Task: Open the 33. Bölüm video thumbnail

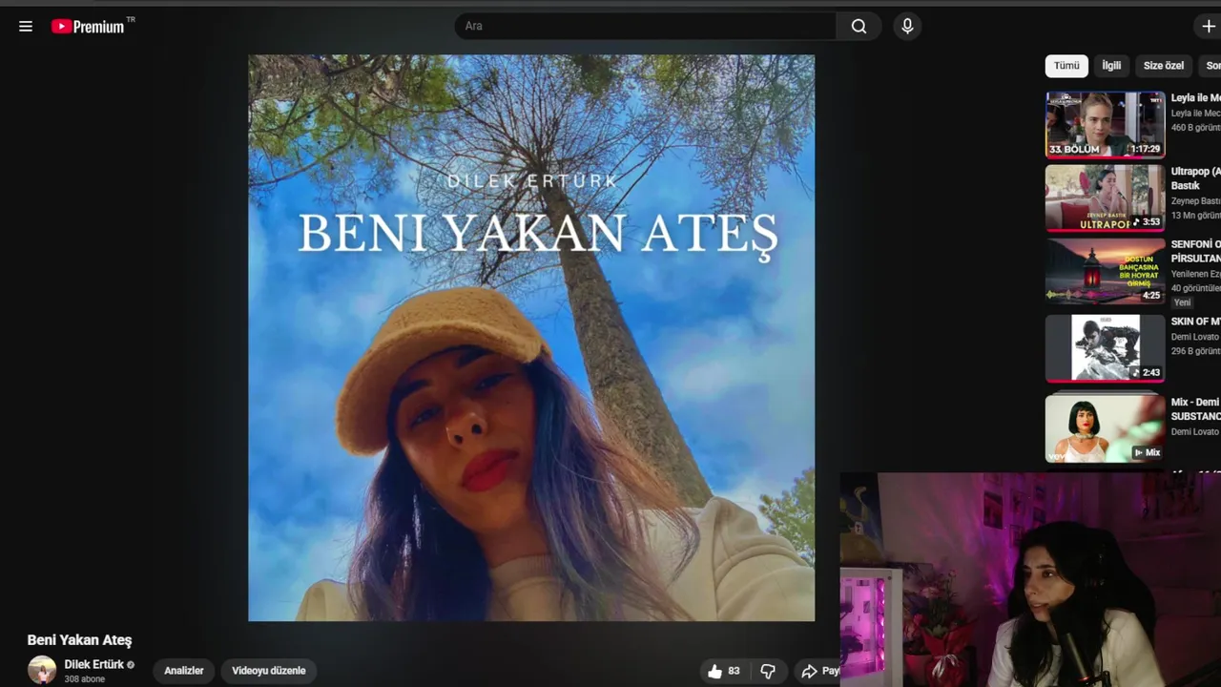Action: pos(1105,124)
